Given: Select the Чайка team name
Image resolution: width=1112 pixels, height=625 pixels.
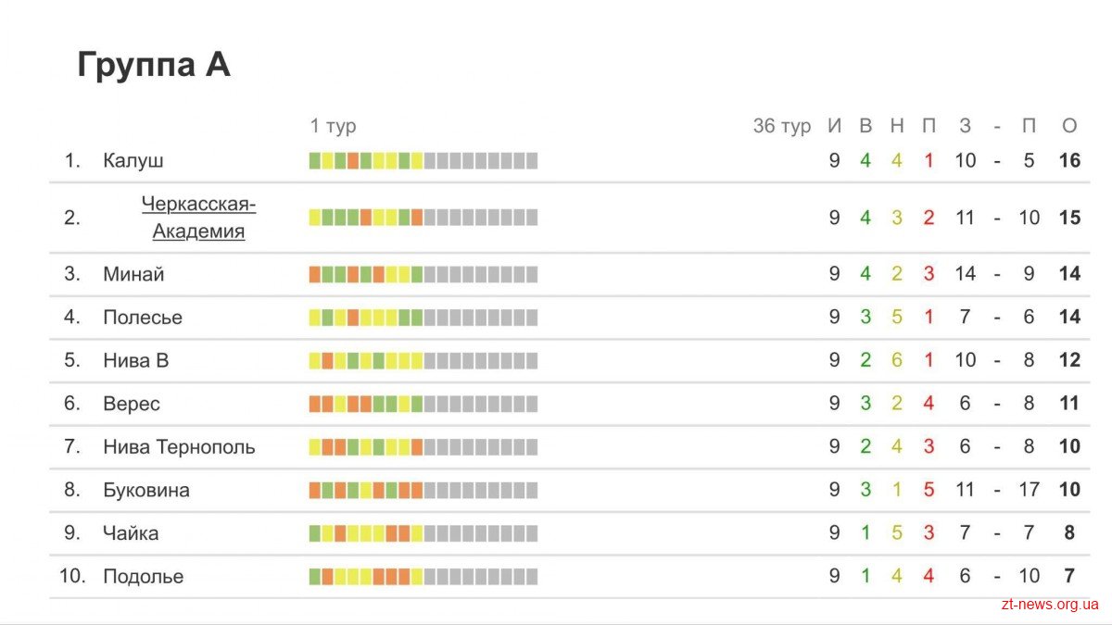Looking at the screenshot, I should tap(131, 533).
